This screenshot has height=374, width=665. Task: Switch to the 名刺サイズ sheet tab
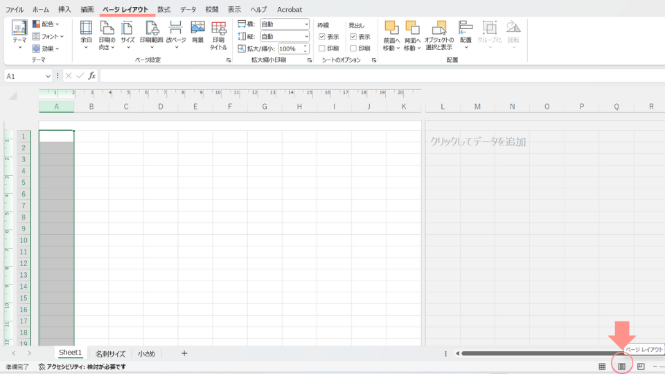(110, 353)
